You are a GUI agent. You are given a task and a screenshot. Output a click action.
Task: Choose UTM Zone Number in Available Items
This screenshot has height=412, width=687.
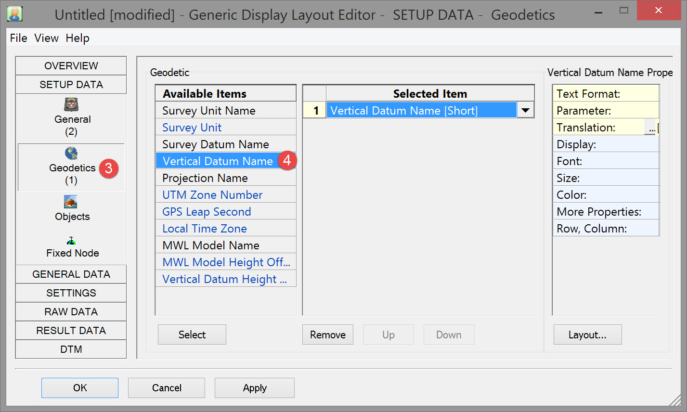[212, 195]
